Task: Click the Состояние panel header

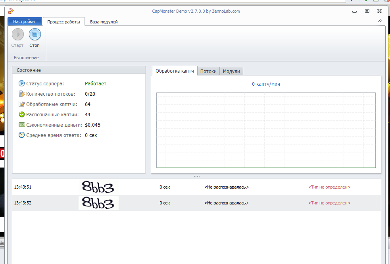Action: coord(79,70)
